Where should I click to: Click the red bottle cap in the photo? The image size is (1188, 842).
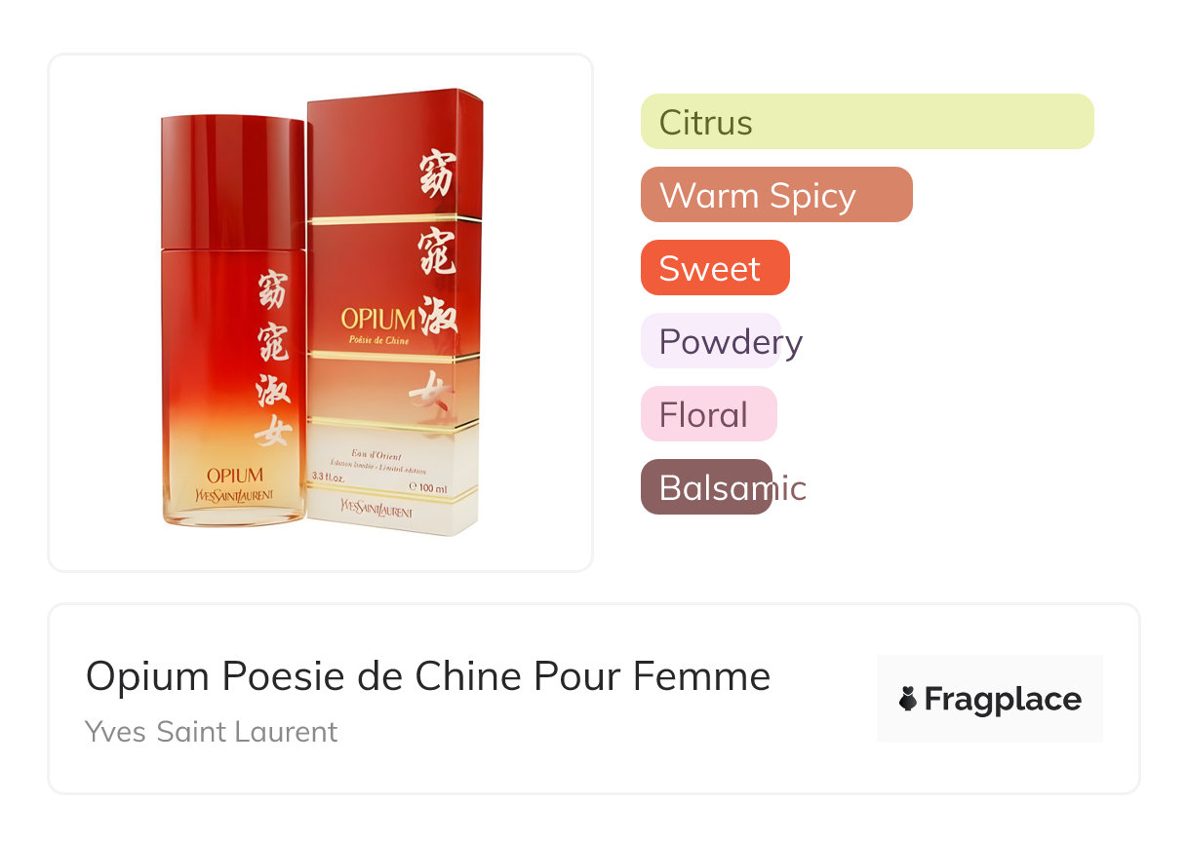point(233,182)
